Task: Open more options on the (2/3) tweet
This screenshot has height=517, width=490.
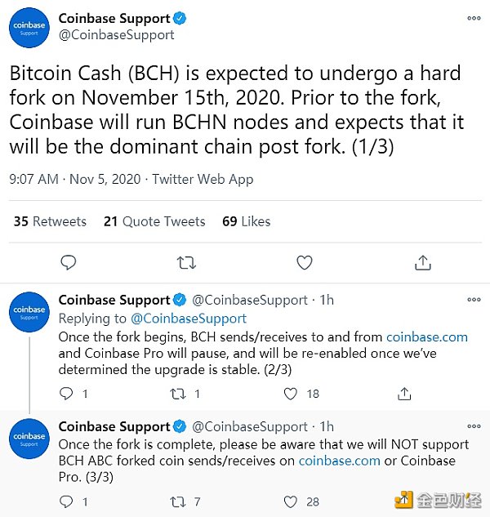Action: [x=474, y=300]
